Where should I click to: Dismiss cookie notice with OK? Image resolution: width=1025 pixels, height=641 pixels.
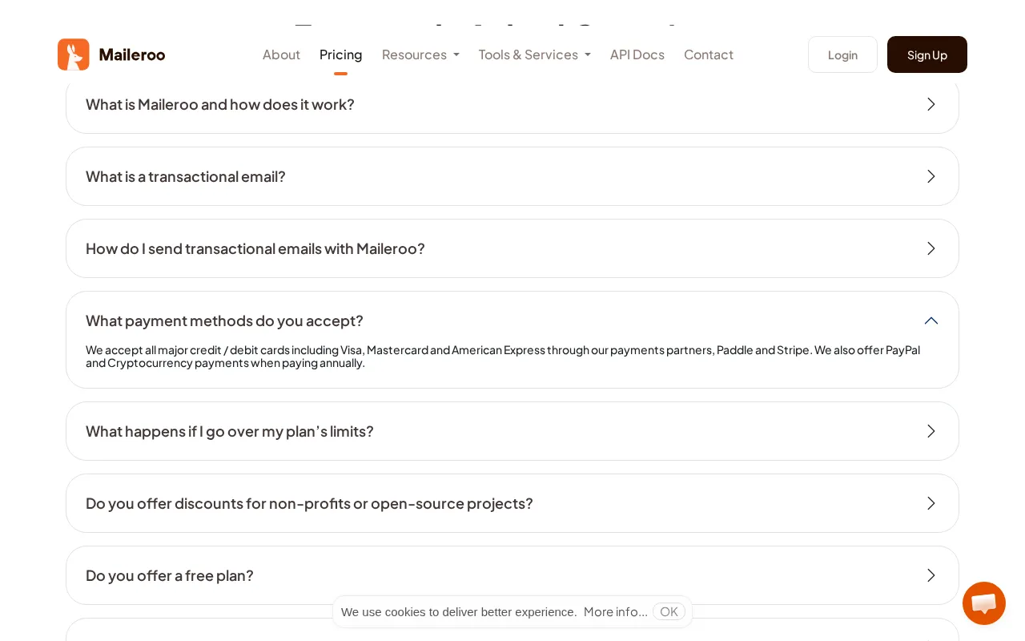pyautogui.click(x=669, y=612)
